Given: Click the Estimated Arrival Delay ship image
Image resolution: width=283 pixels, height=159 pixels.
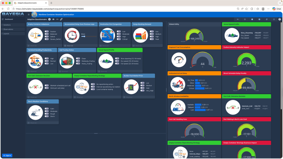Looking at the screenshot, I should point(178,84).
